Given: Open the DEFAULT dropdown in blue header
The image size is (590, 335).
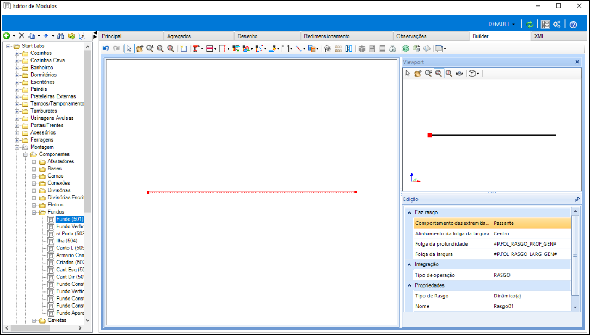Looking at the screenshot, I should [x=502, y=24].
